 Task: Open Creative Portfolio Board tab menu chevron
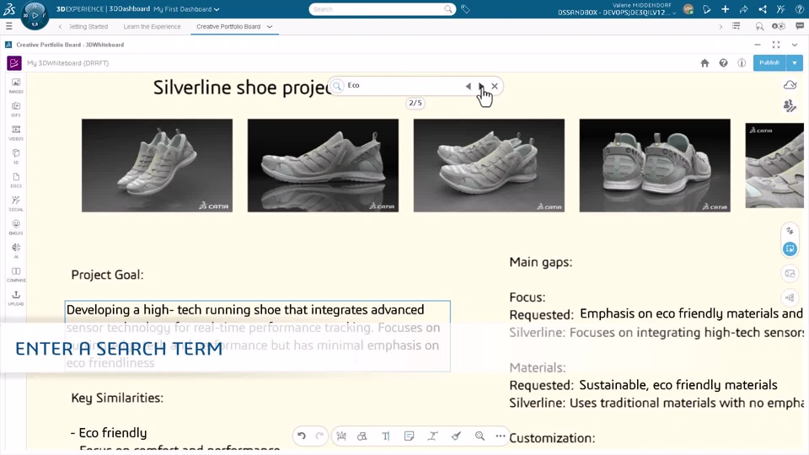click(x=270, y=27)
